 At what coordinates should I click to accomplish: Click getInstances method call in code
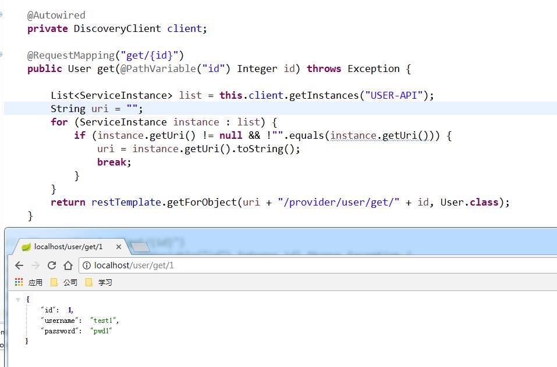324,95
